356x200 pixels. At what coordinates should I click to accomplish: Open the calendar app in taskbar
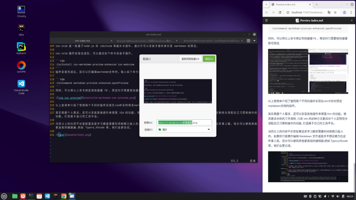point(39,196)
